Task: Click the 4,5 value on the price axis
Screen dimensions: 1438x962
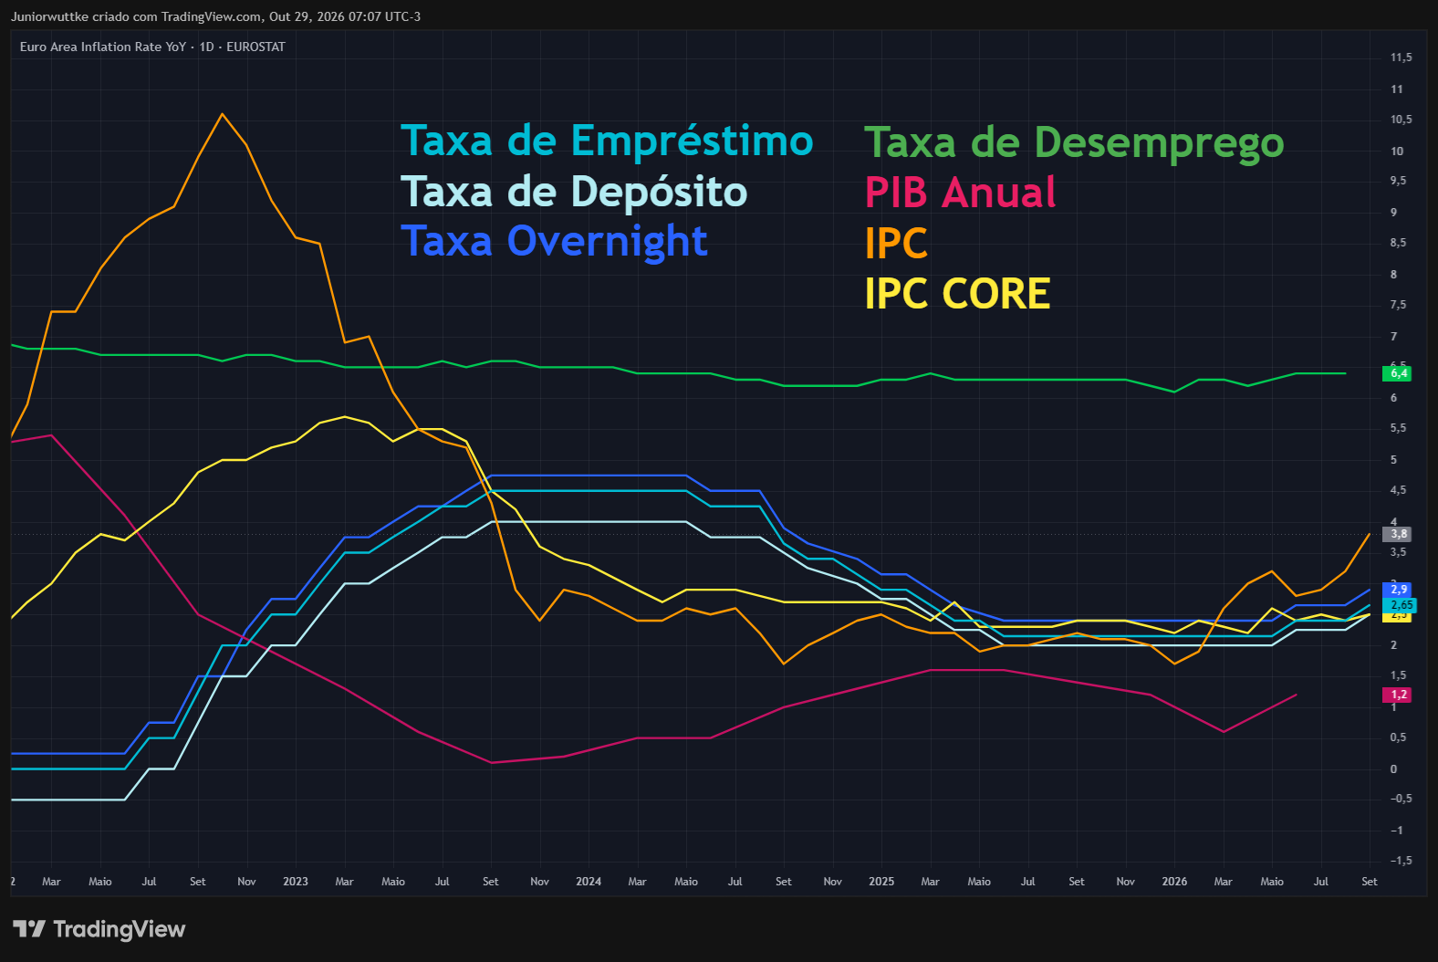Action: [x=1398, y=490]
